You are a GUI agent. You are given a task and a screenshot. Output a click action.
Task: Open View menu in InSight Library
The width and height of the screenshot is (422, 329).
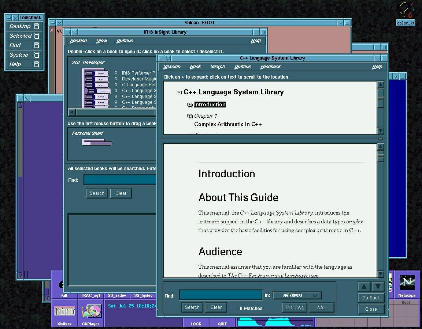point(102,41)
